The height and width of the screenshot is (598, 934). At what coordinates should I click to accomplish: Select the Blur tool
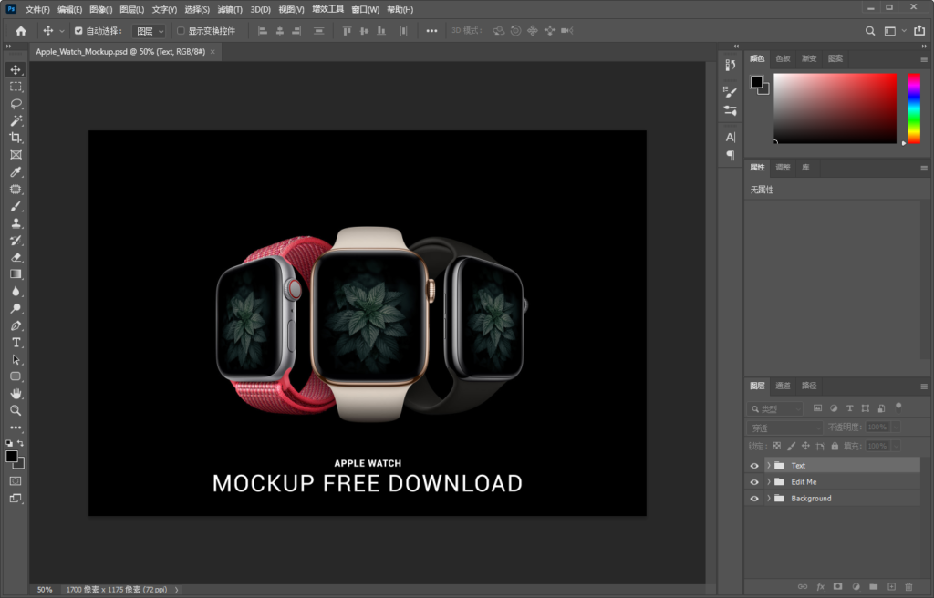click(x=16, y=292)
